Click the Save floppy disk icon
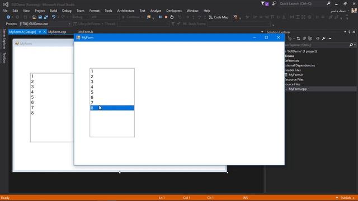The width and height of the screenshot is (358, 201). coord(40,17)
